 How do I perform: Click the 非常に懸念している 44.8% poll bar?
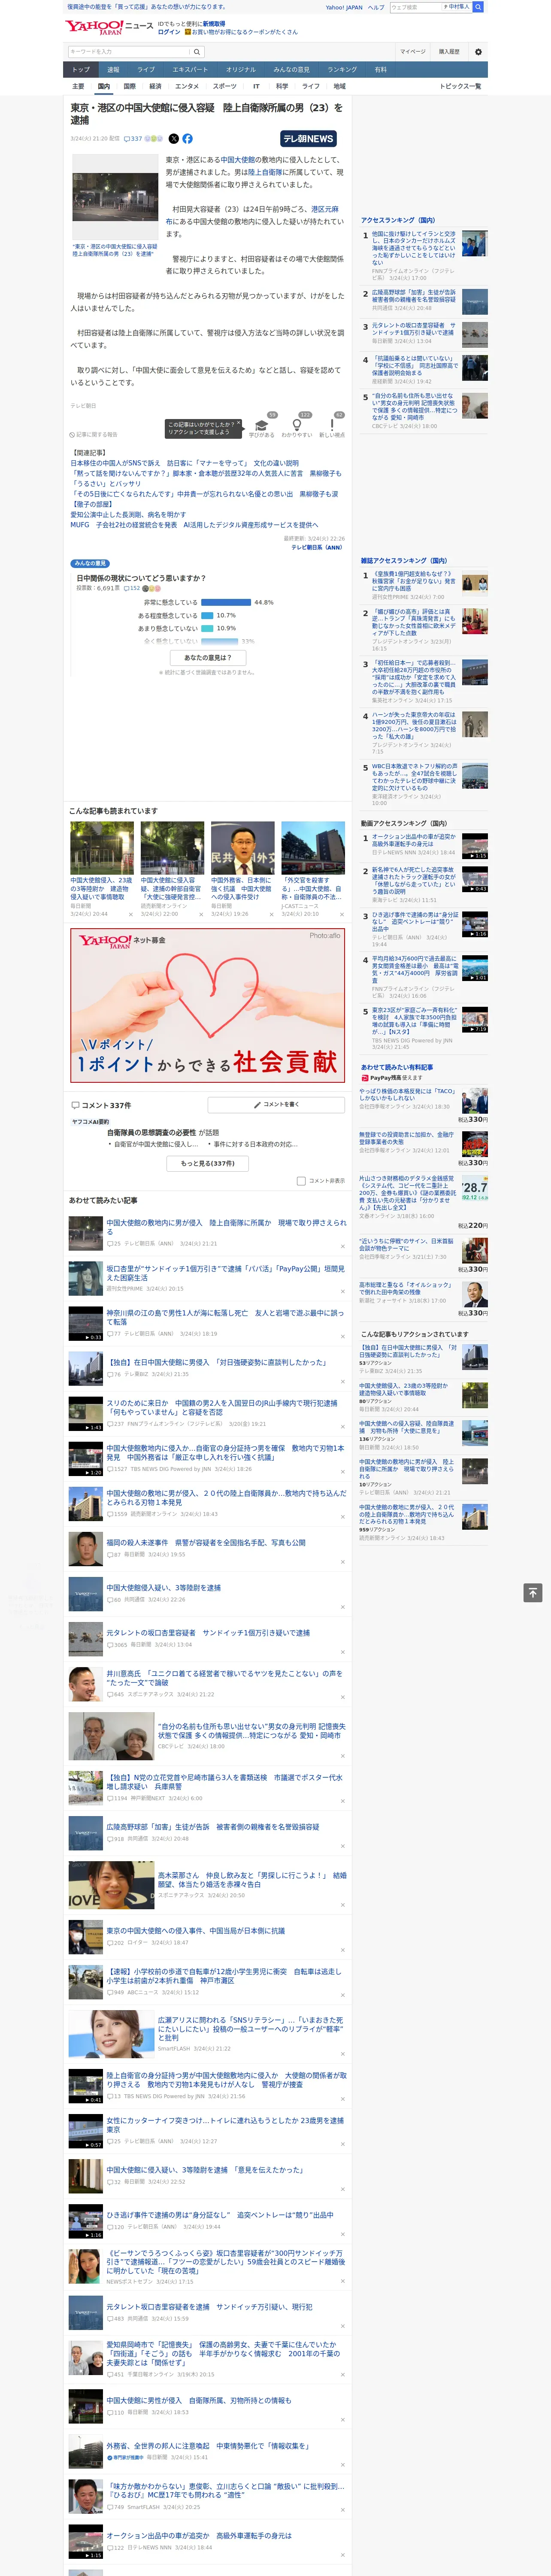(x=226, y=602)
